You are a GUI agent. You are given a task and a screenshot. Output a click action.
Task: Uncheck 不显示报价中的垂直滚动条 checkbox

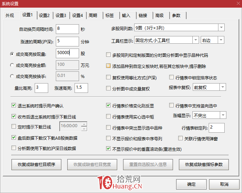[108, 149]
